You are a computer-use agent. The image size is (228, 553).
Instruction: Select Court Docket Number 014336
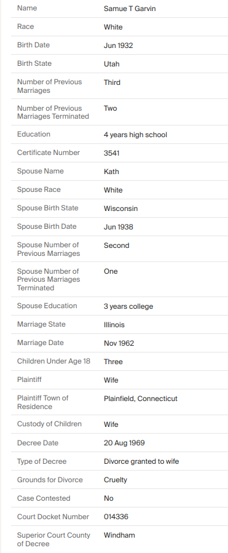coord(116,517)
